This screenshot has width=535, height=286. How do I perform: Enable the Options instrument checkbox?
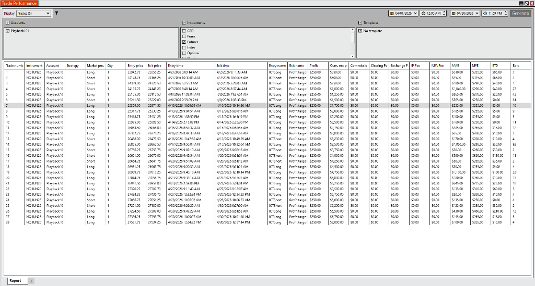[x=184, y=53]
